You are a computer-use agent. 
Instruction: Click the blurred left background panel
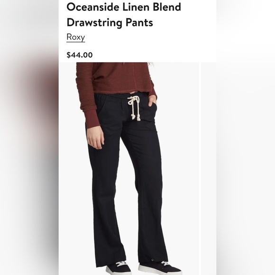coord(29,137)
